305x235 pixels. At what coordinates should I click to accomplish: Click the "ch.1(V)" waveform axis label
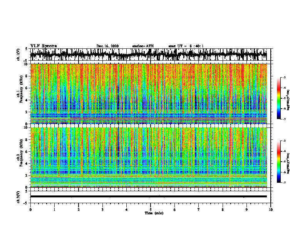[x=18, y=55]
